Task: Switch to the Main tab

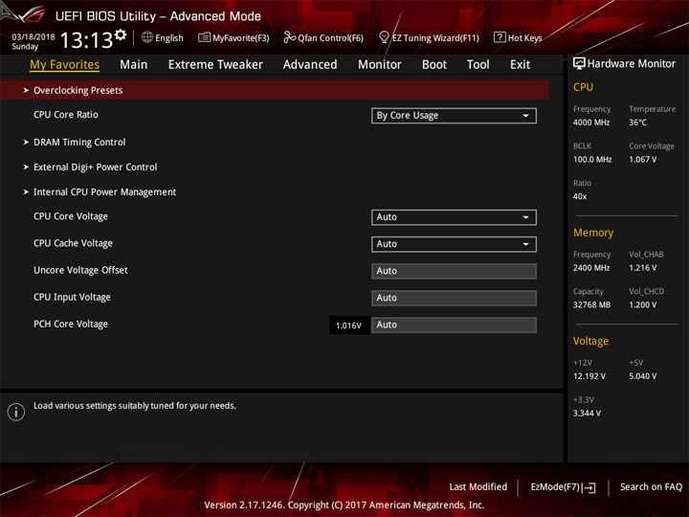Action: tap(134, 65)
